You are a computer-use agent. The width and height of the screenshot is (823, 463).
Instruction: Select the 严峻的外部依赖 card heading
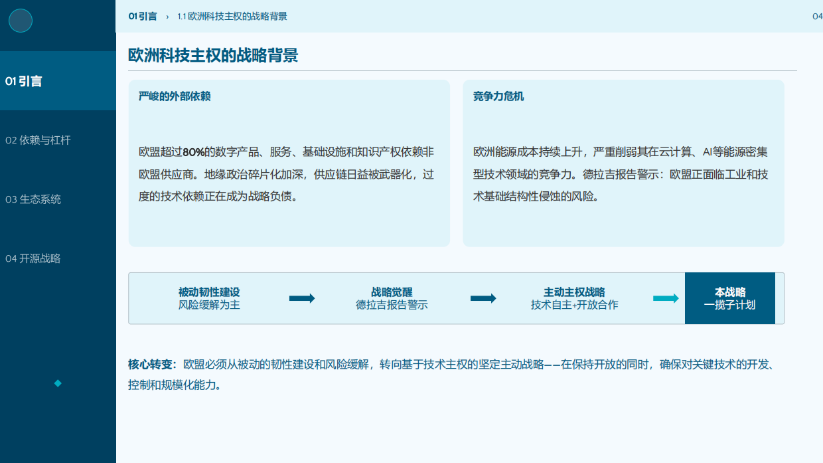[175, 96]
